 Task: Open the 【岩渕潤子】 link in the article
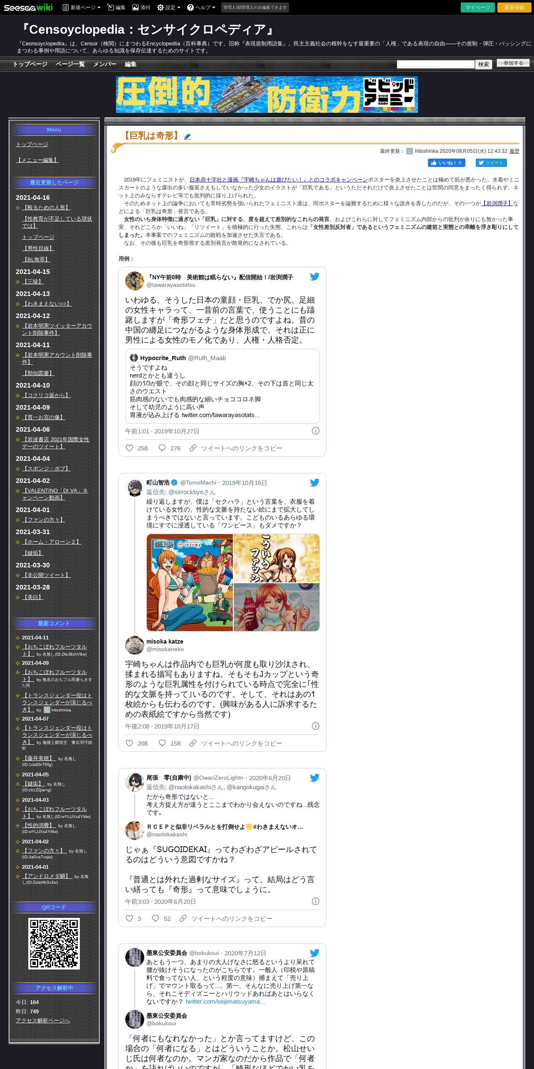point(497,204)
